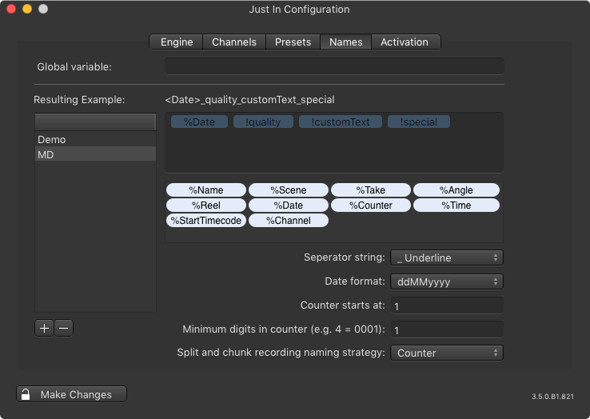The image size is (590, 419).
Task: Click the %Date pill in variable palette
Action: click(x=289, y=205)
